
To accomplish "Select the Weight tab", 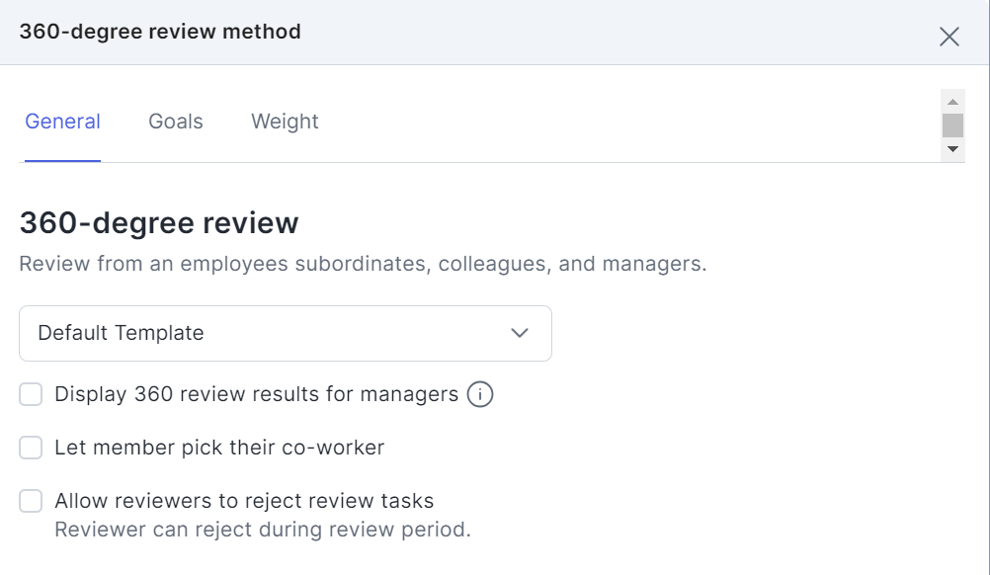I will tap(285, 122).
